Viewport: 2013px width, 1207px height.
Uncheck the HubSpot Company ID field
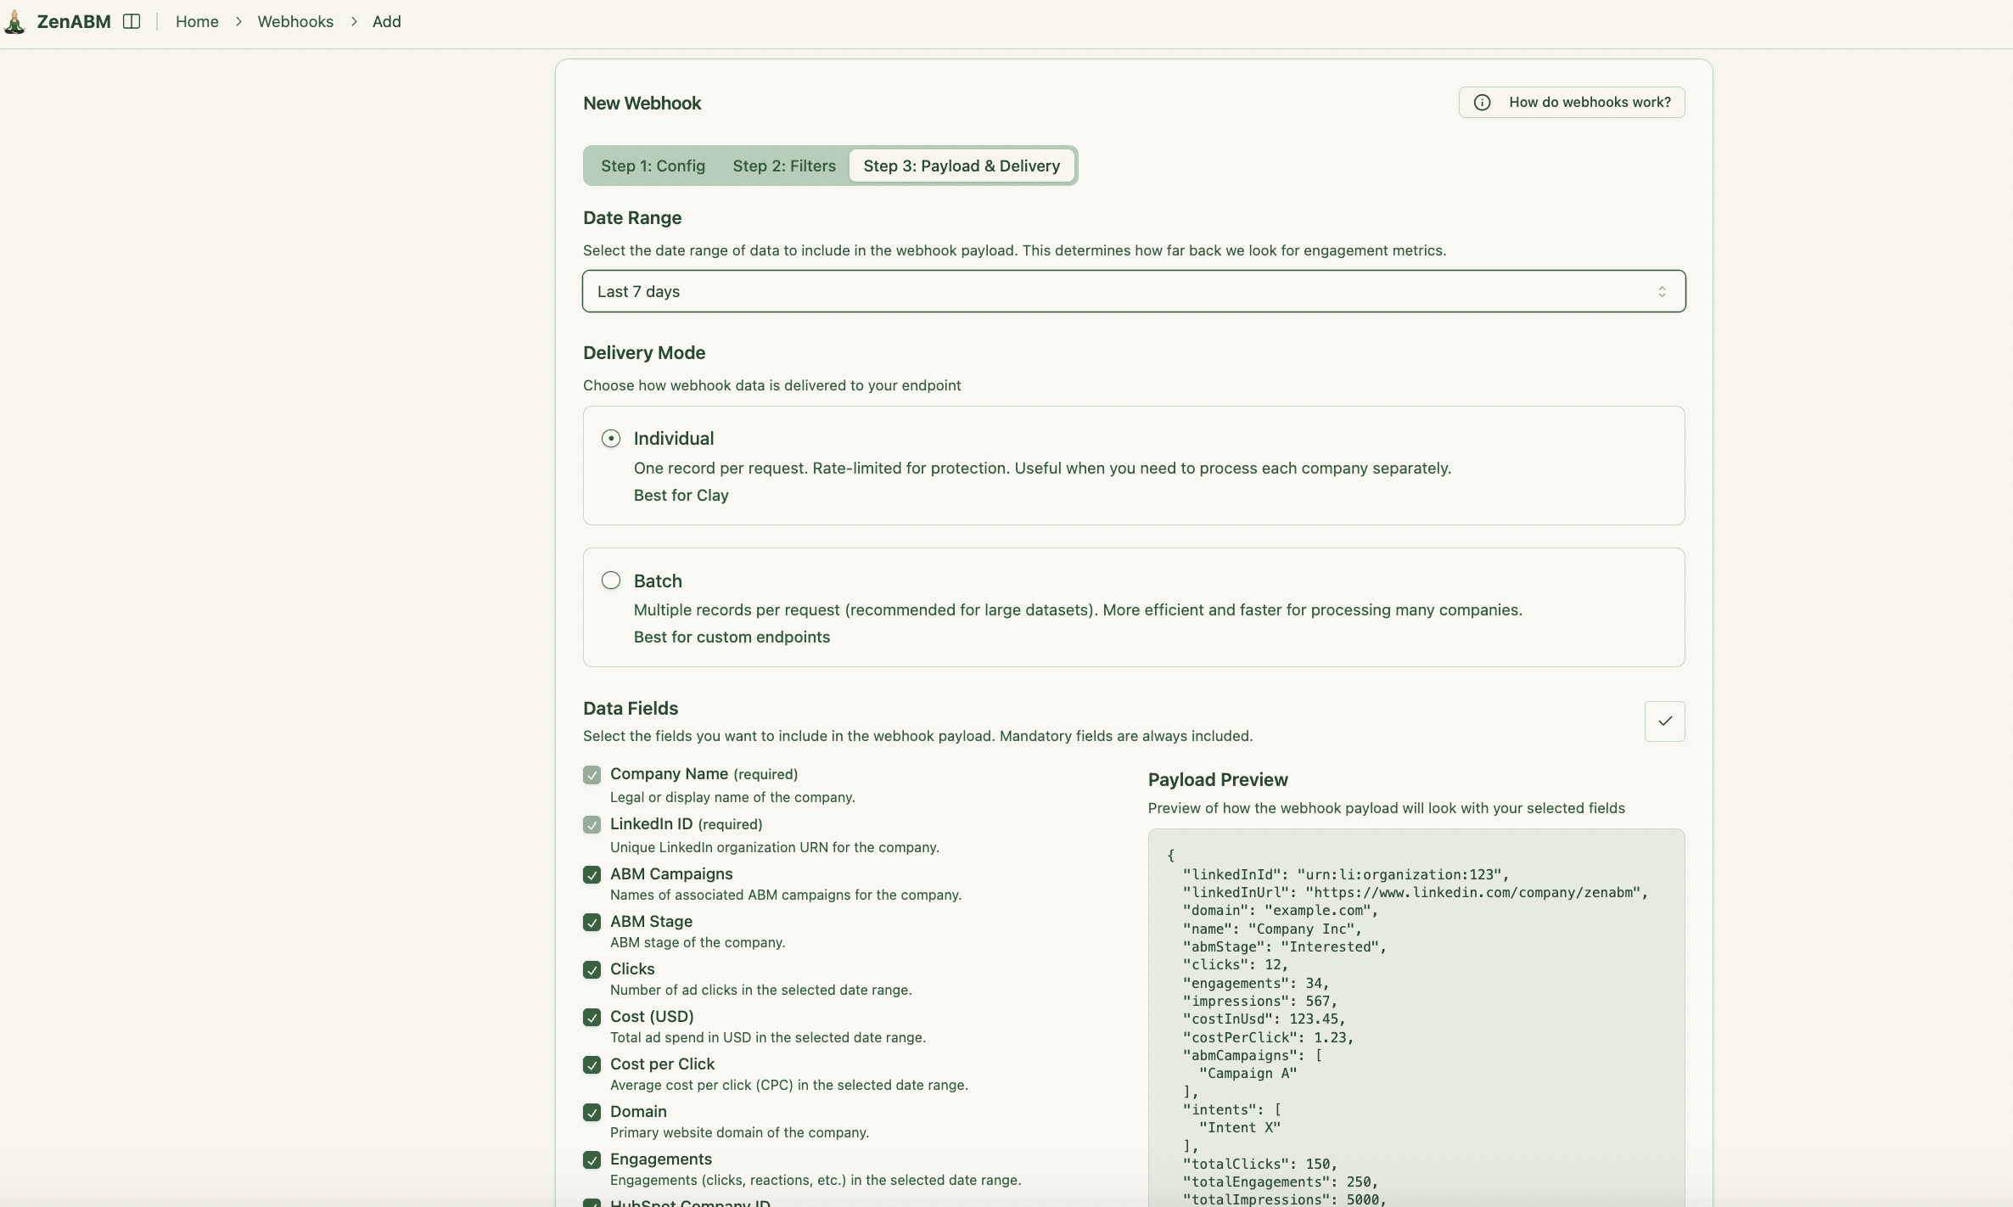point(592,1203)
